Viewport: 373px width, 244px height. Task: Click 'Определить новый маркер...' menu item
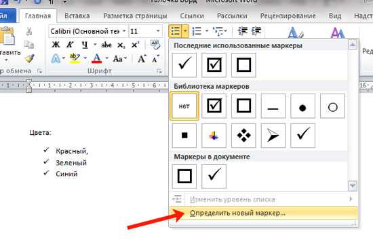[264, 213]
